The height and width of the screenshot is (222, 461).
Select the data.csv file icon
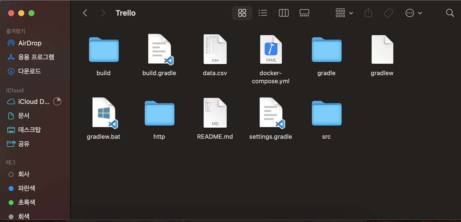pyautogui.click(x=215, y=49)
